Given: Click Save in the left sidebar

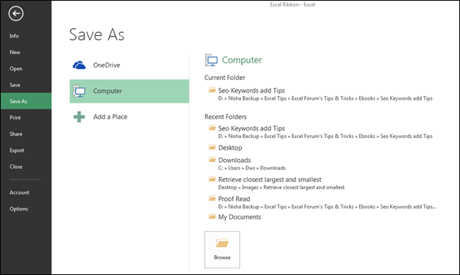Looking at the screenshot, I should click(26, 85).
